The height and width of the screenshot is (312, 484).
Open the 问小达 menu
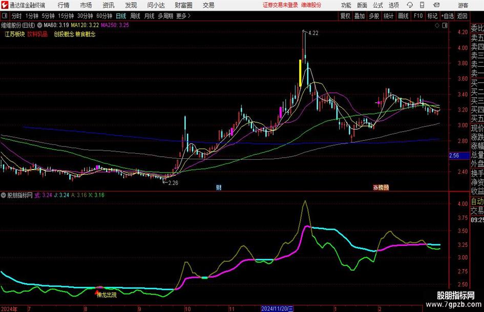(156, 5)
